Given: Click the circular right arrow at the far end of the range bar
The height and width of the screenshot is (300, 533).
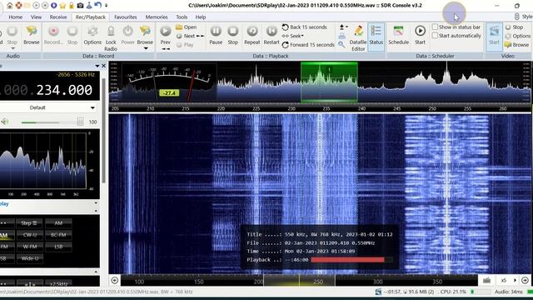Looking at the screenshot, I should (x=525, y=280).
